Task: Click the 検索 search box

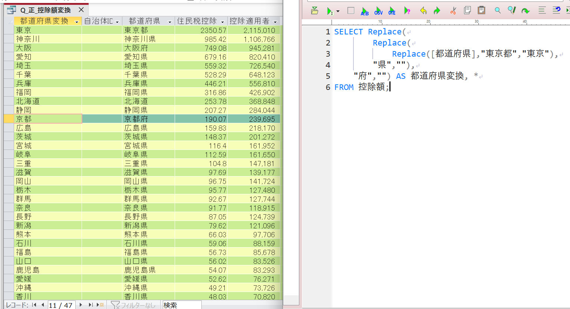Action: (x=182, y=305)
